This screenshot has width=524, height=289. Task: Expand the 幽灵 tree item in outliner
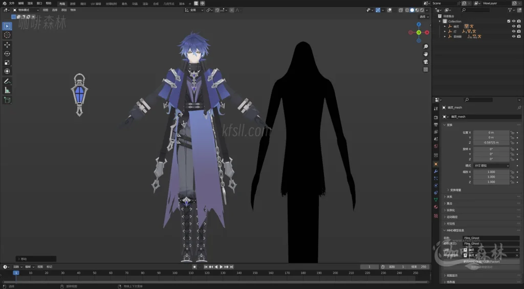click(445, 27)
